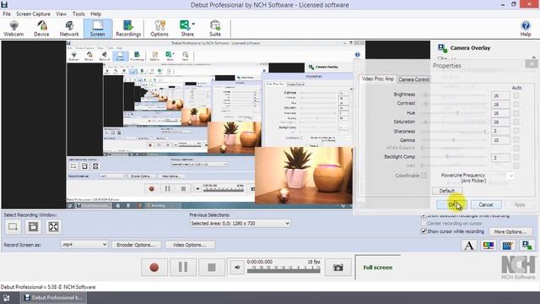The width and height of the screenshot is (540, 304).
Task: Open the Help menu in menu bar
Action: point(95,14)
